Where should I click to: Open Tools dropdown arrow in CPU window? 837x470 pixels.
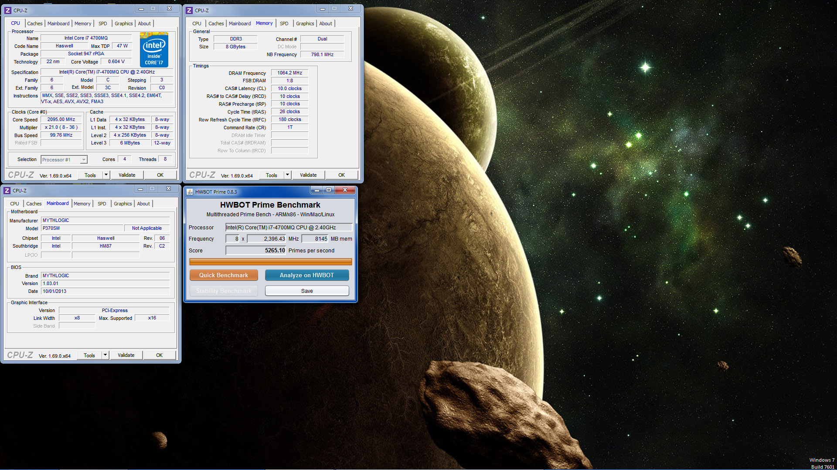106,175
